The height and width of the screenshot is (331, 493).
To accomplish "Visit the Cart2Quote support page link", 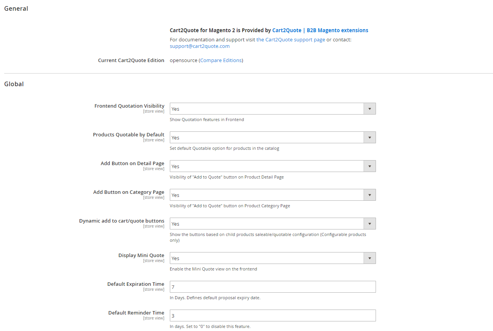I will click(x=291, y=39).
